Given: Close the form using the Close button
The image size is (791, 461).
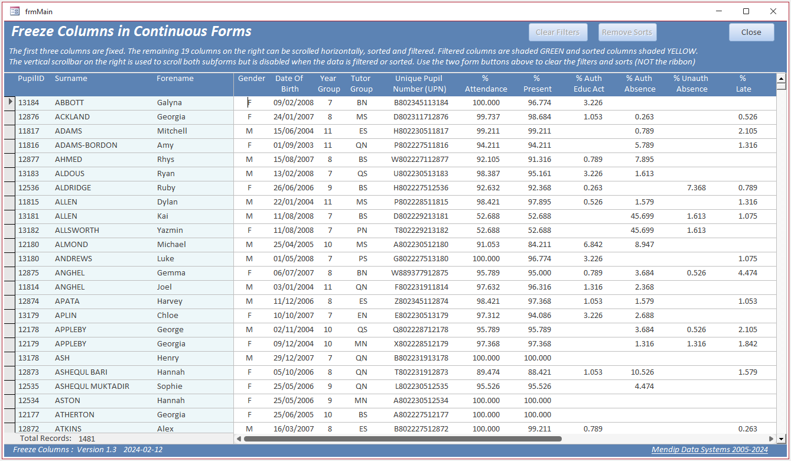Looking at the screenshot, I should (x=751, y=33).
